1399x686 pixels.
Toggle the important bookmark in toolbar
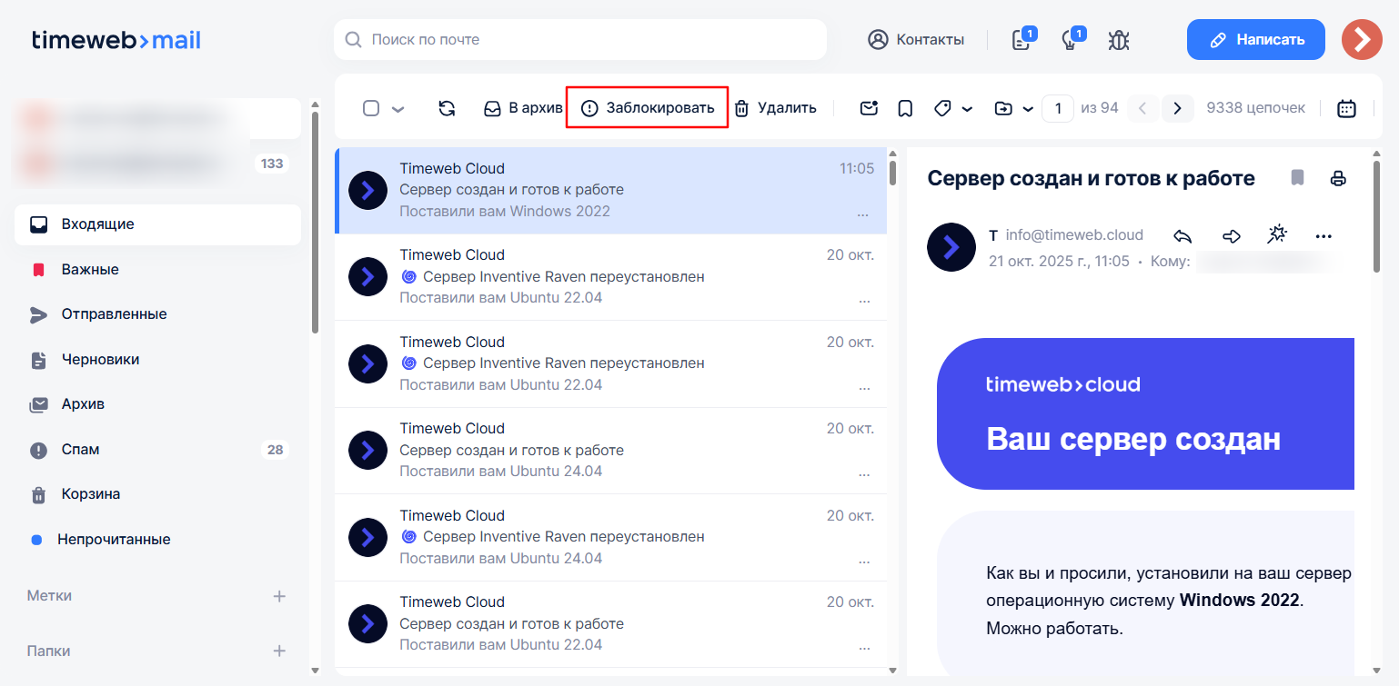pos(905,108)
